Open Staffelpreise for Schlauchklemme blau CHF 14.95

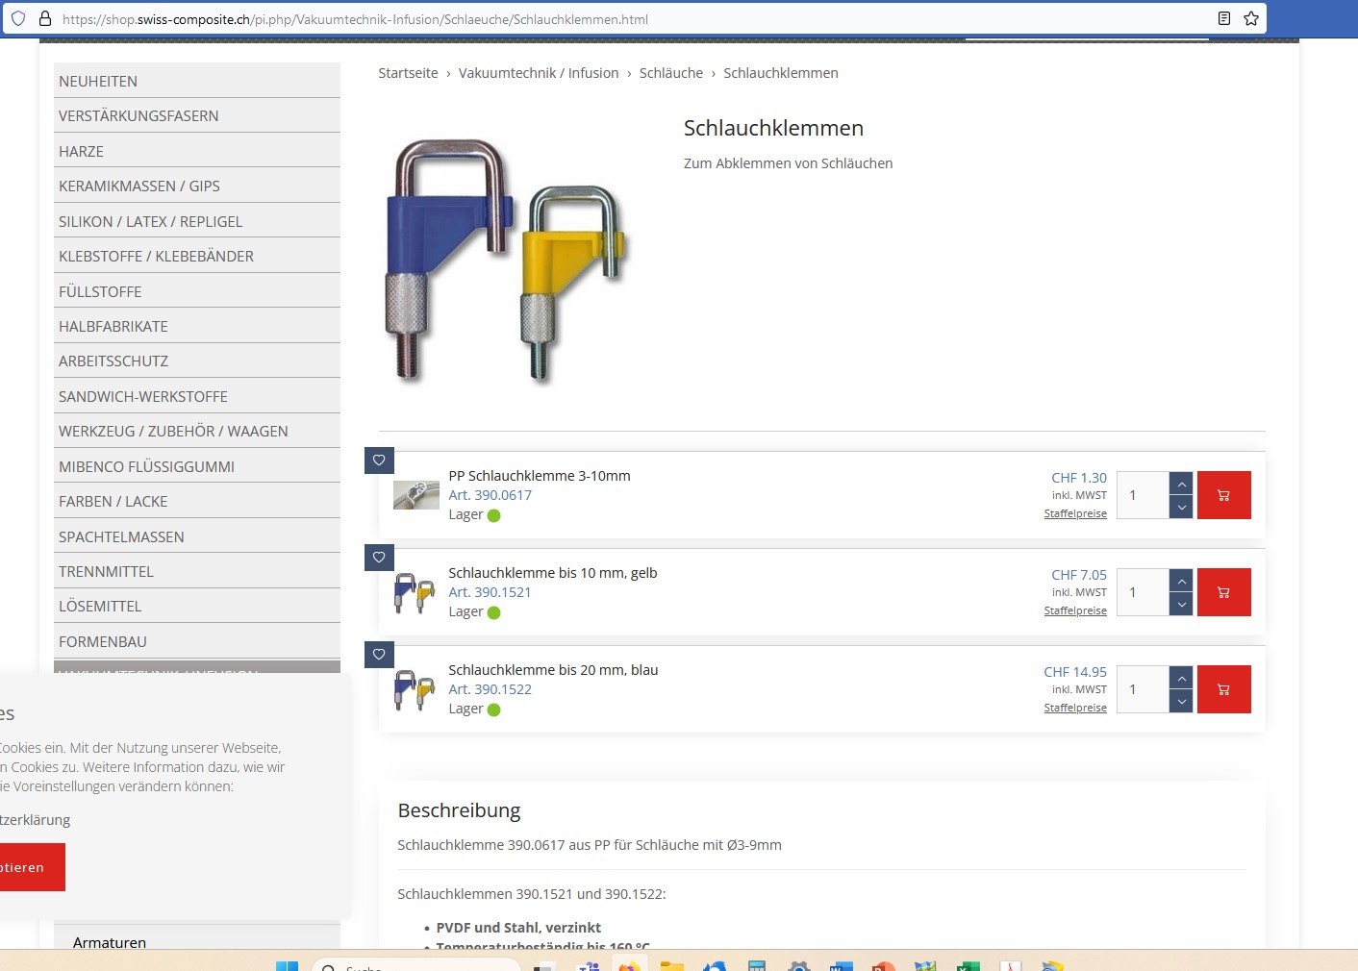tap(1075, 708)
